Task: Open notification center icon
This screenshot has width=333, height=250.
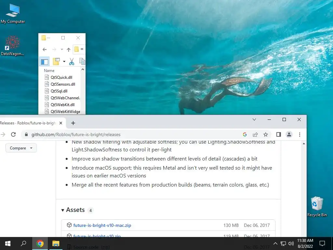Action: (322, 243)
